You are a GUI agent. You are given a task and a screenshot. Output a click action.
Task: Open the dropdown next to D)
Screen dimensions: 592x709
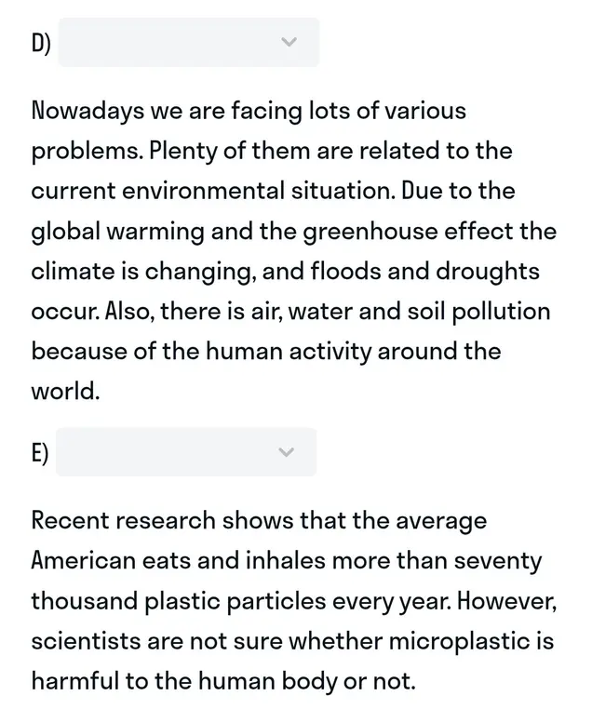(189, 42)
